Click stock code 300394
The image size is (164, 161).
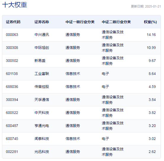(x=12, y=100)
